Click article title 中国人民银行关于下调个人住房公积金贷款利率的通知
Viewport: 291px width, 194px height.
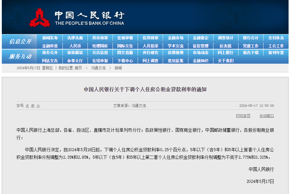[x=145, y=89]
